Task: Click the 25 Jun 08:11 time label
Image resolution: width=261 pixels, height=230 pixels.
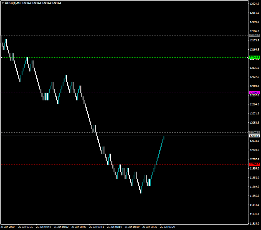Action: [x=96, y=227]
